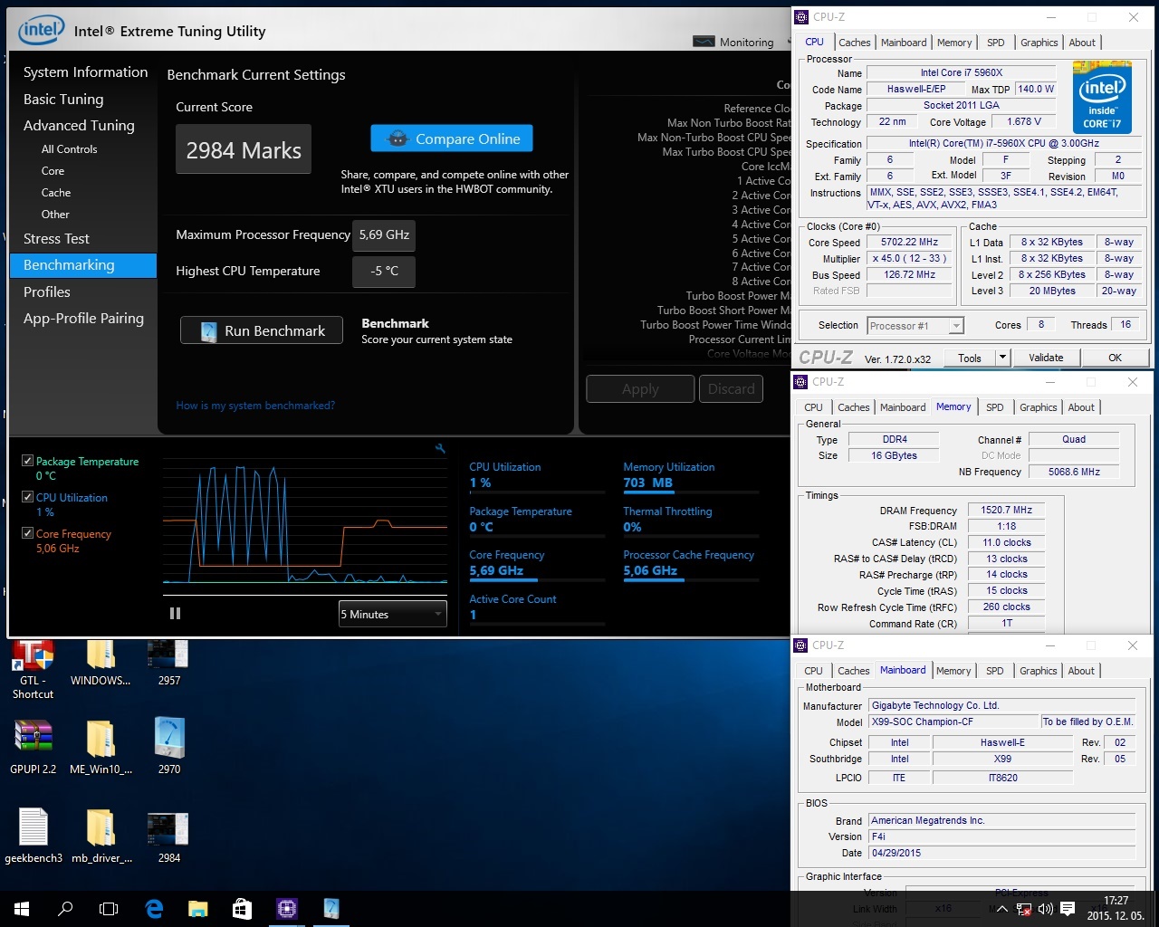Open Task View in taskbar
This screenshot has height=927, width=1159.
(x=109, y=909)
